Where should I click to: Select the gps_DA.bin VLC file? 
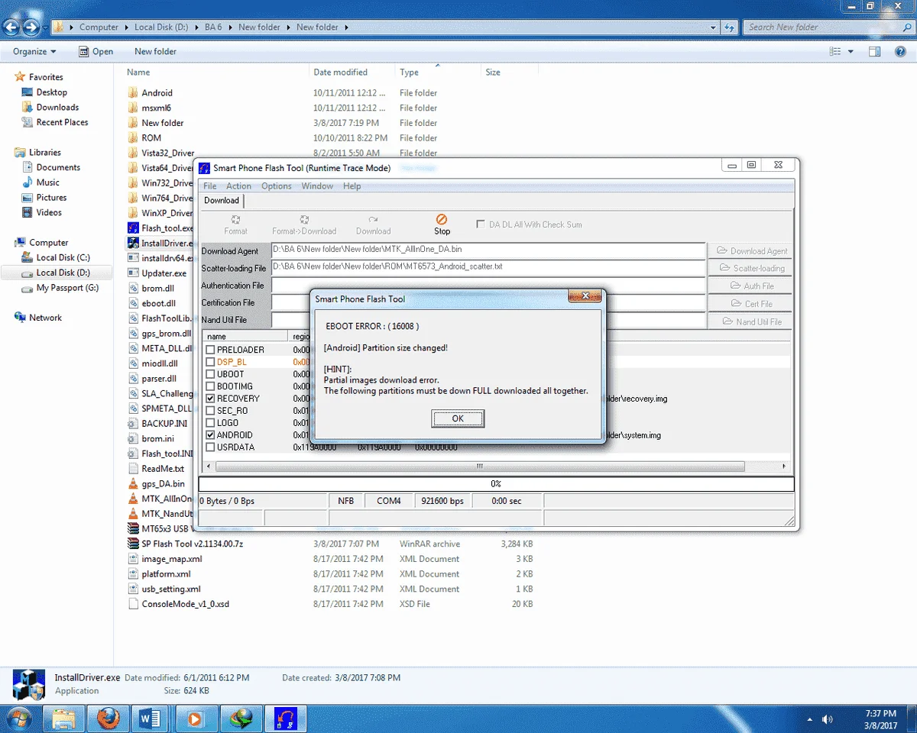(157, 483)
